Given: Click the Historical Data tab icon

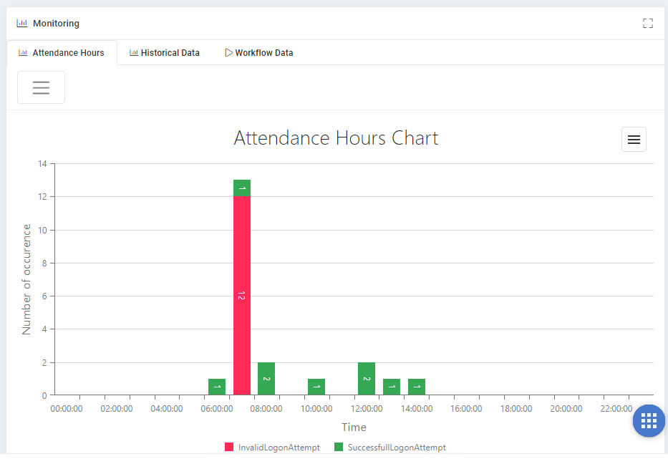Looking at the screenshot, I should (x=134, y=52).
